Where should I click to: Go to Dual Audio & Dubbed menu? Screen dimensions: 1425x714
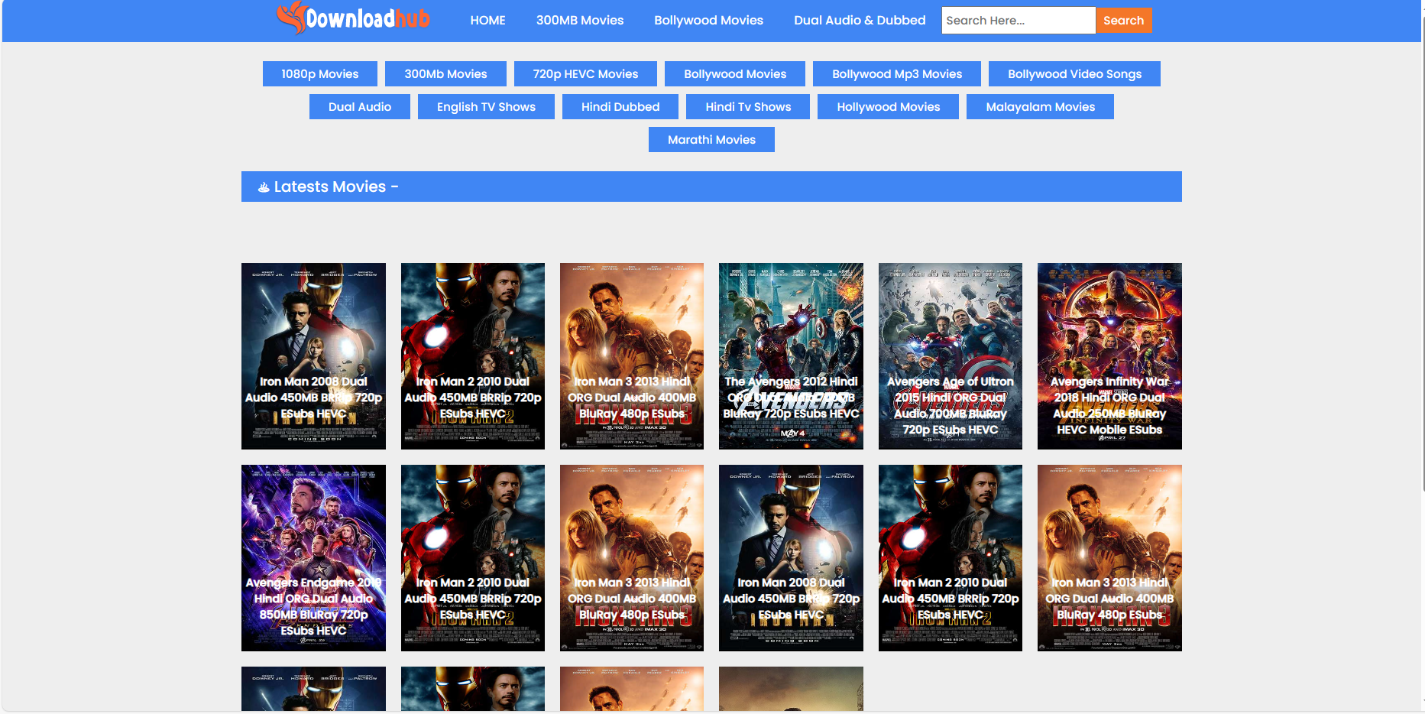click(859, 21)
